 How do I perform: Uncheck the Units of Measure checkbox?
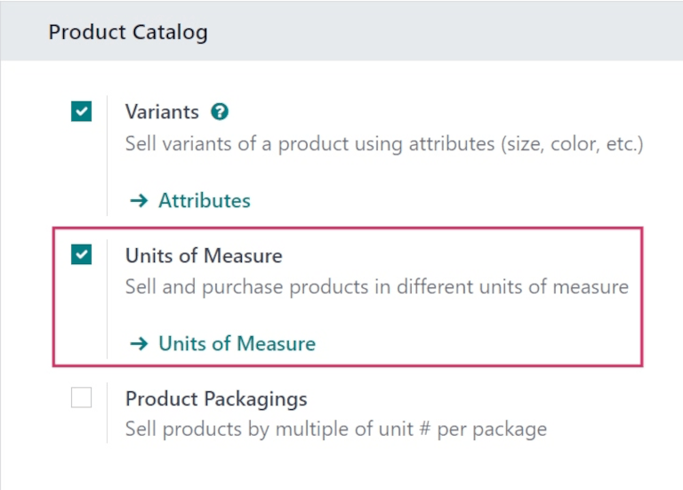(x=81, y=255)
